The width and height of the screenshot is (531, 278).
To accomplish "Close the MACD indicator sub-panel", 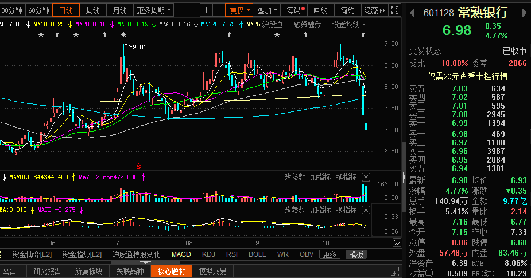I will click(366, 210).
